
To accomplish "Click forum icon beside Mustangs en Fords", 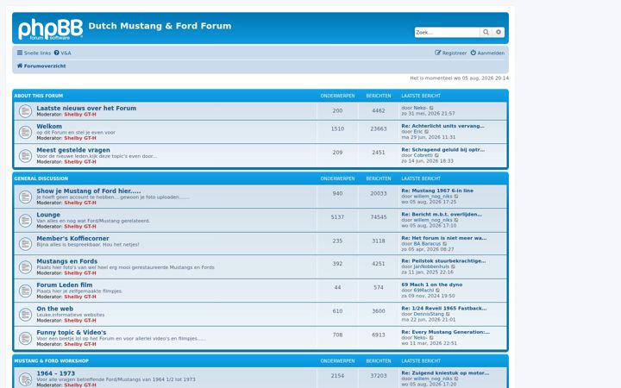I will pyautogui.click(x=25, y=267).
